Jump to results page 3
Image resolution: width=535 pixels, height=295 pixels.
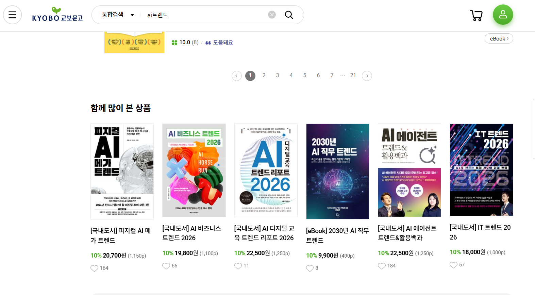(x=278, y=76)
